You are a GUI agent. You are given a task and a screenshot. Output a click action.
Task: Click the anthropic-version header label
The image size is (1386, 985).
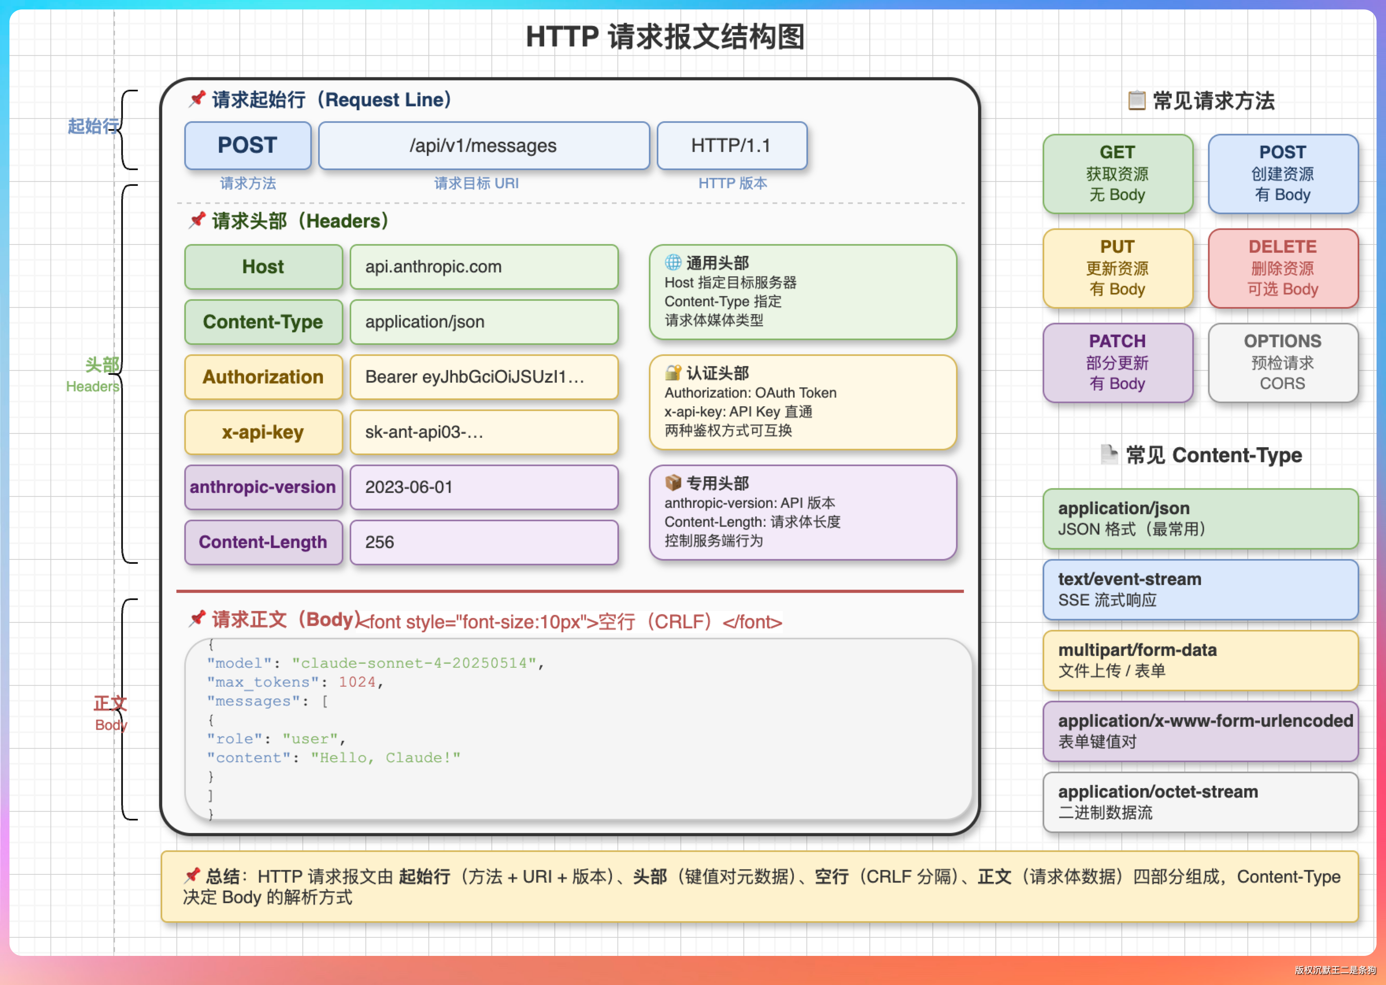tap(263, 487)
